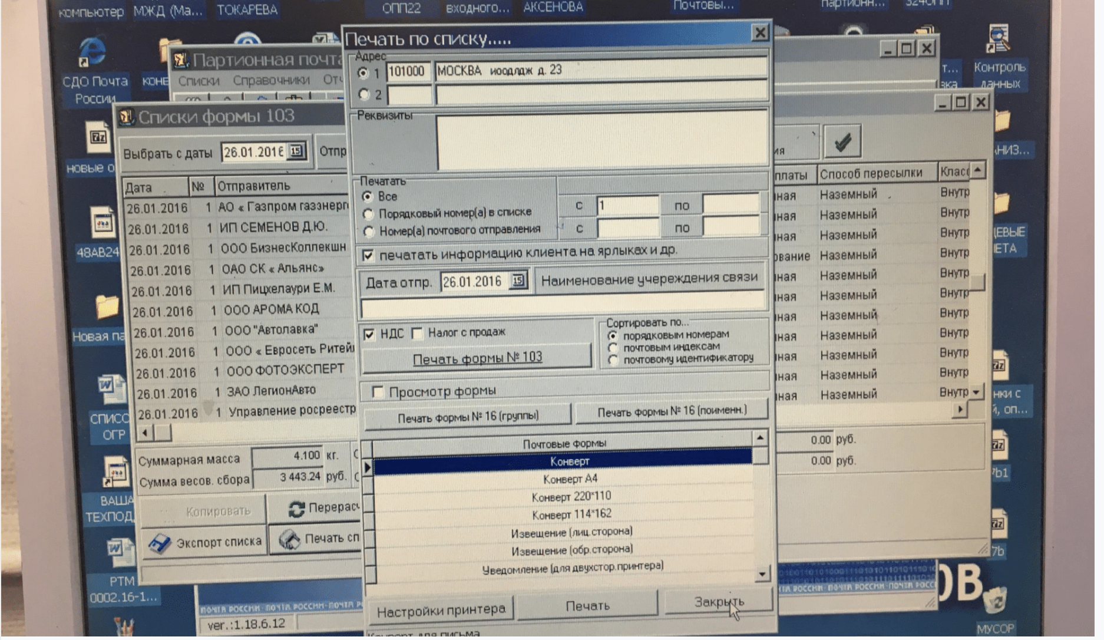
Task: Open Справочники menu in Партионная почта
Action: coord(271,80)
